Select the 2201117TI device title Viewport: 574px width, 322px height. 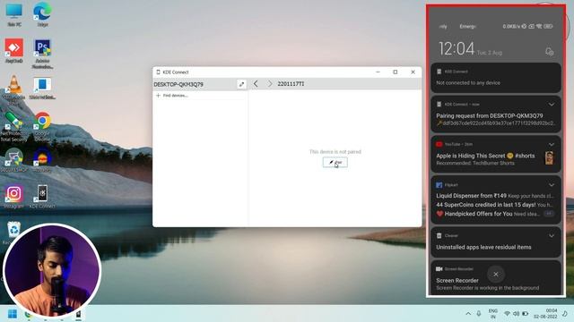(x=291, y=84)
